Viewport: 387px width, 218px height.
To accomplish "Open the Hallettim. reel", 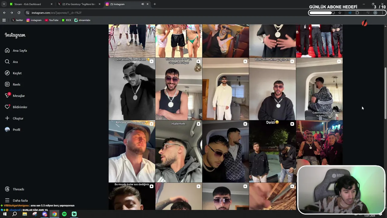I will (179, 151).
